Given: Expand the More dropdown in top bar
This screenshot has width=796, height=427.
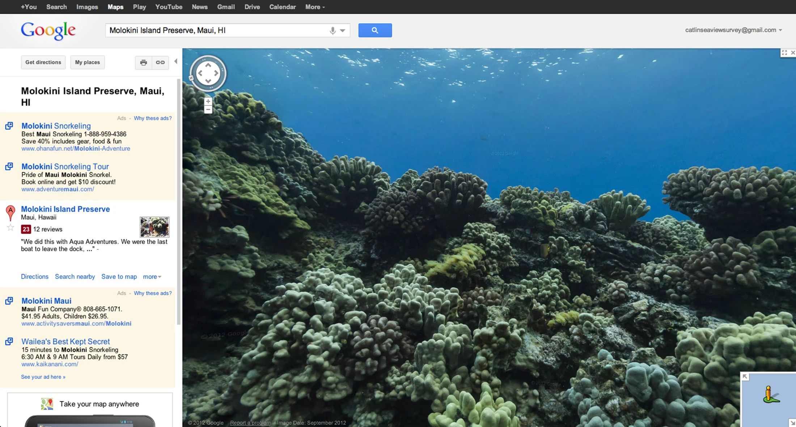Looking at the screenshot, I should (x=315, y=7).
